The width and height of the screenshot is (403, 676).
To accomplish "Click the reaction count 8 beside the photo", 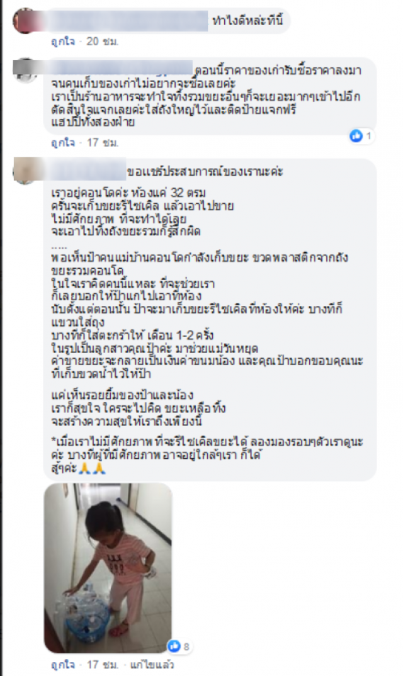I will pyautogui.click(x=186, y=646).
